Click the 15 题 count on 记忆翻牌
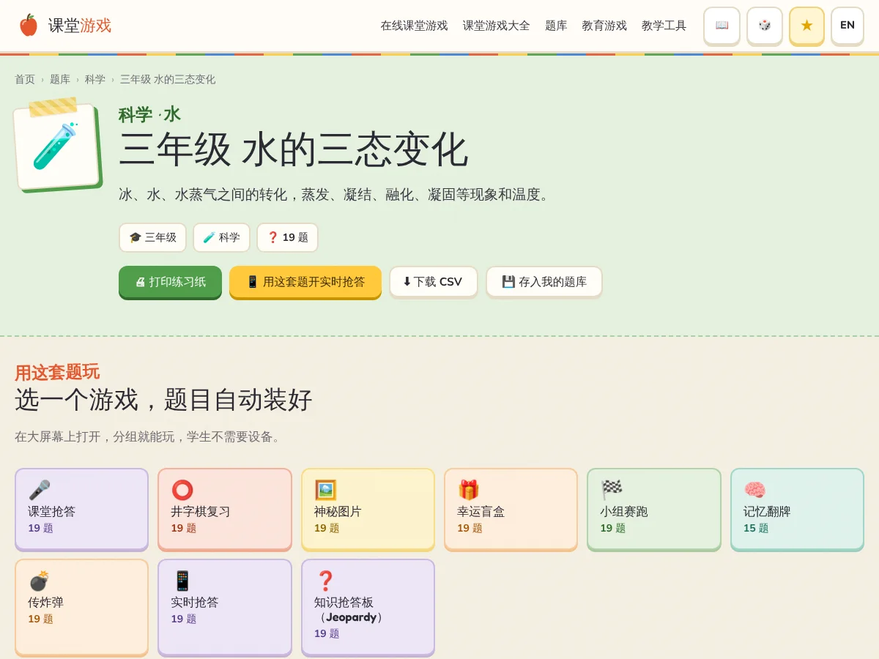Image resolution: width=879 pixels, height=659 pixels. click(756, 528)
